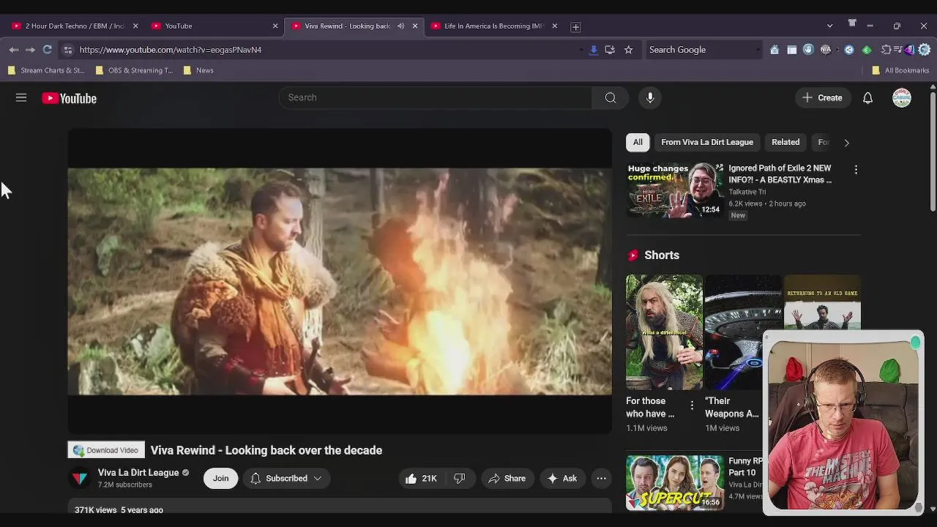Click the blue download icon in address bar

pyautogui.click(x=594, y=50)
